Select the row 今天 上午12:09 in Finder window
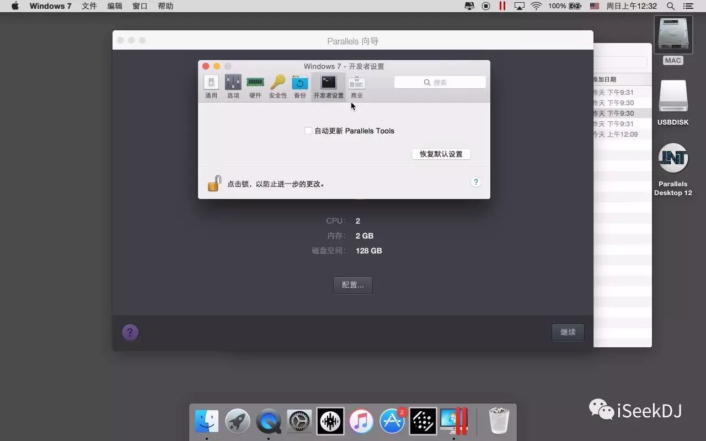 622,134
